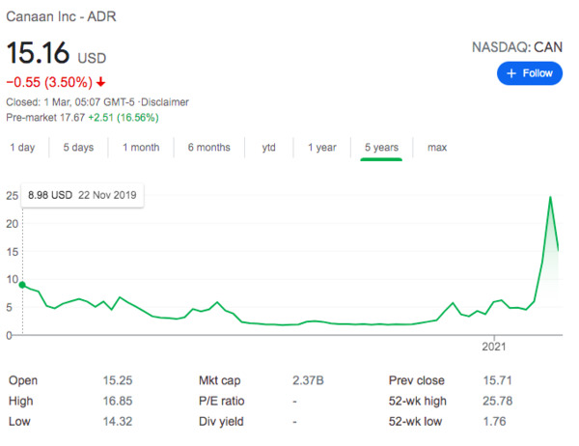Show year-to-date (ytd) chart
Image resolution: width=579 pixels, height=446 pixels.
tap(269, 147)
